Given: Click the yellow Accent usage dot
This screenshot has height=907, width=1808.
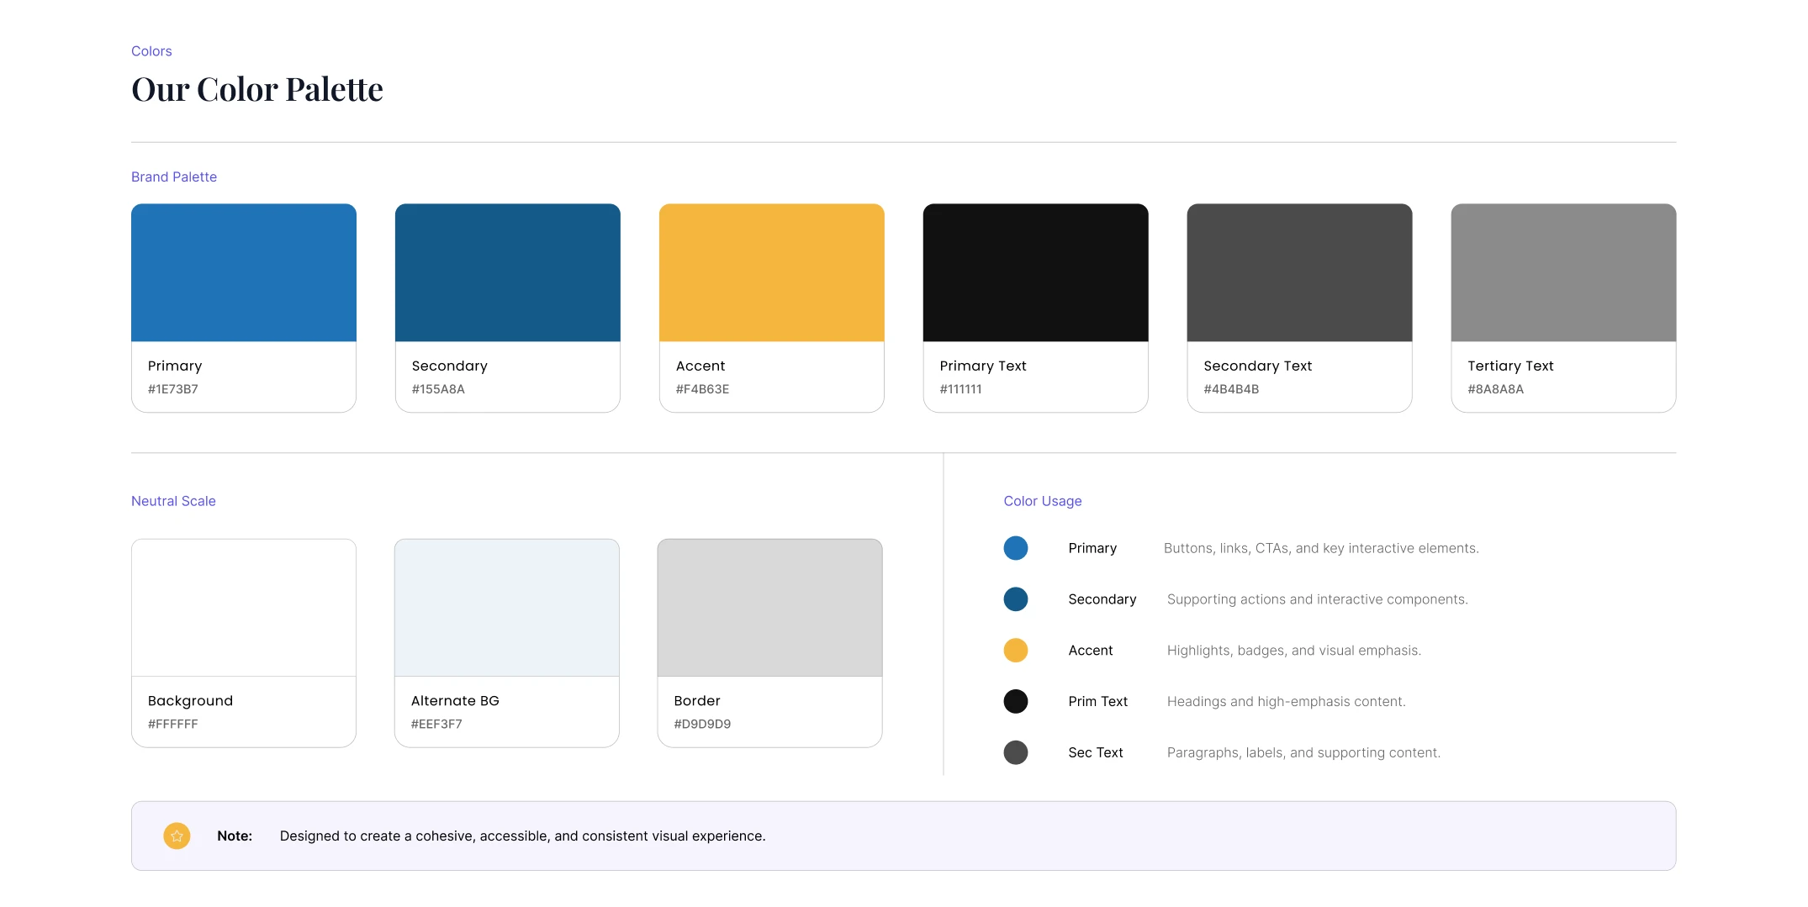Looking at the screenshot, I should 1016,651.
